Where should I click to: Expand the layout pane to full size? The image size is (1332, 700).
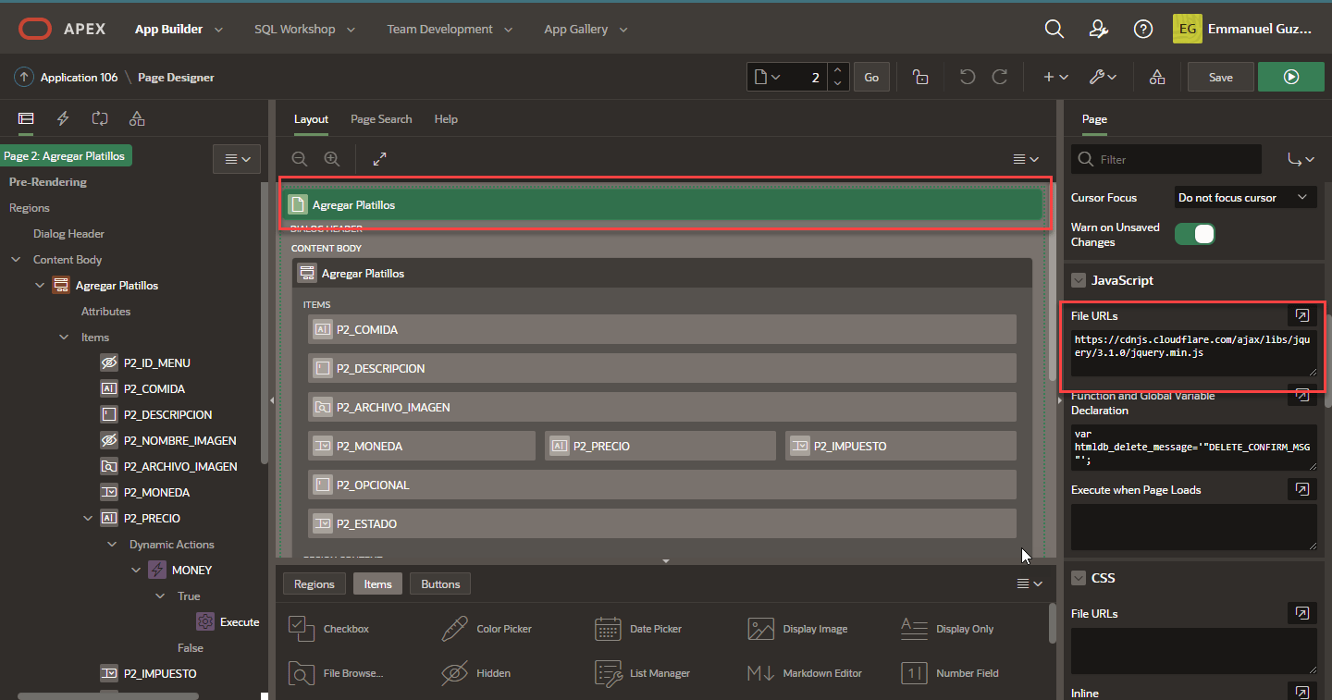pyautogui.click(x=379, y=159)
